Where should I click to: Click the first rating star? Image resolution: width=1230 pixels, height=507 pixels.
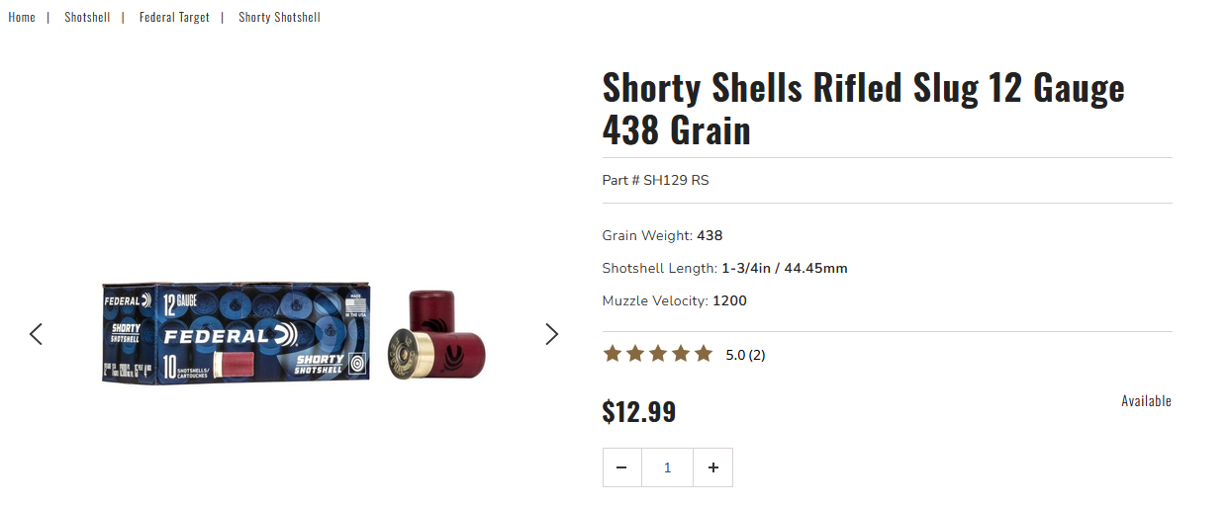pyautogui.click(x=613, y=354)
